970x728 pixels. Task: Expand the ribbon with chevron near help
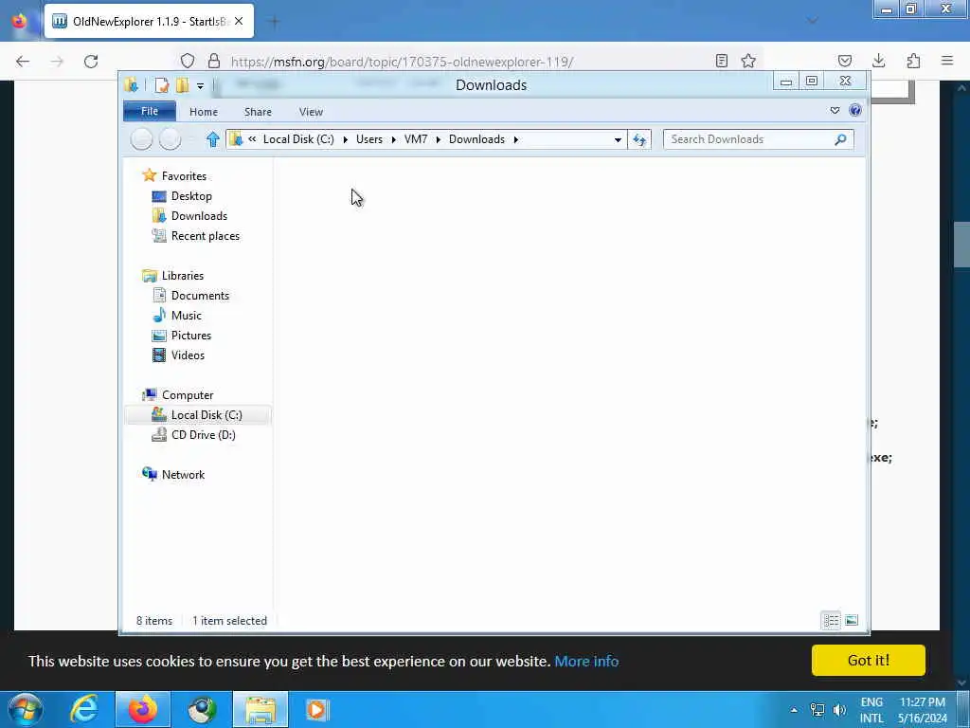[835, 111]
